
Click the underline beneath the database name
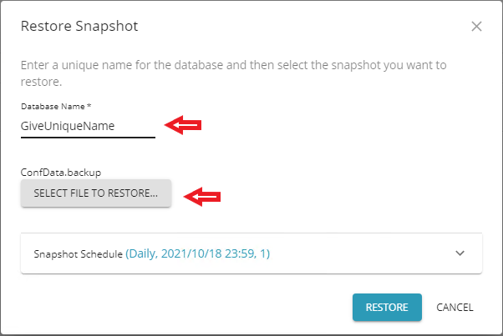(x=88, y=137)
